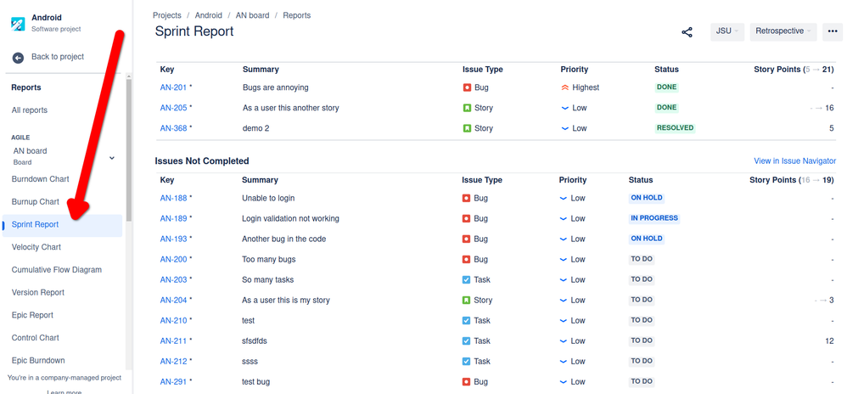The image size is (847, 394).
Task: Click the Bug icon in AN-193 row
Action: 466,239
